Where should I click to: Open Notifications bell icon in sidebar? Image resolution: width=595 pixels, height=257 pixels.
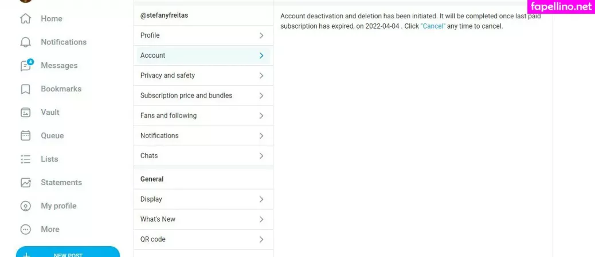[x=25, y=42]
